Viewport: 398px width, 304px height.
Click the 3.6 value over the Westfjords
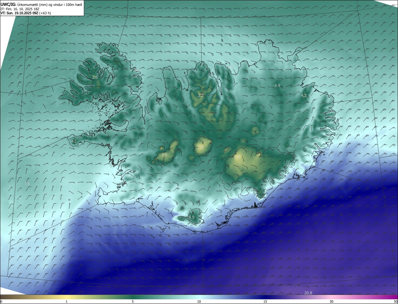click(x=95, y=77)
